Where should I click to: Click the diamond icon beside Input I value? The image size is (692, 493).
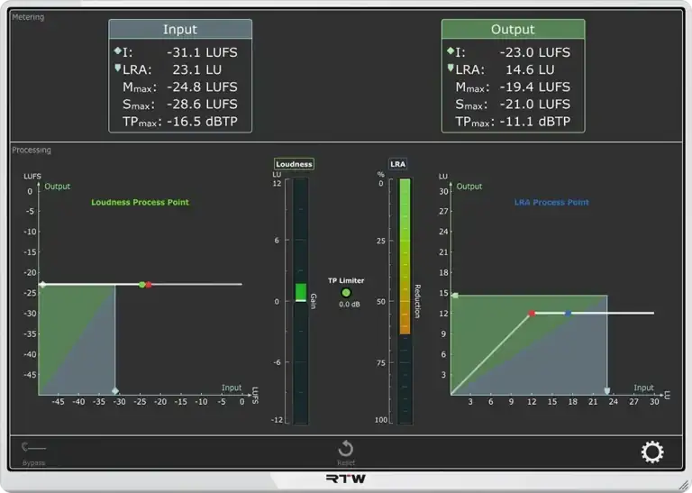pyautogui.click(x=118, y=50)
